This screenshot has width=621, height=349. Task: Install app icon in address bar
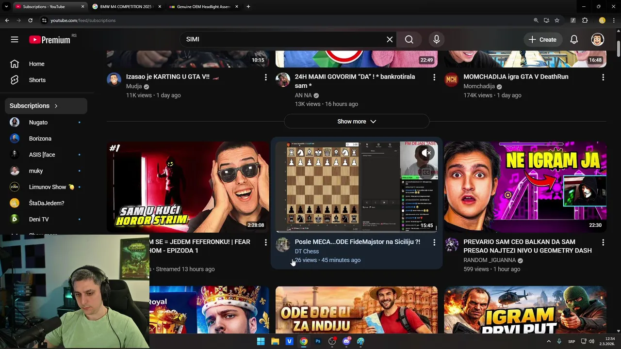(x=546, y=20)
